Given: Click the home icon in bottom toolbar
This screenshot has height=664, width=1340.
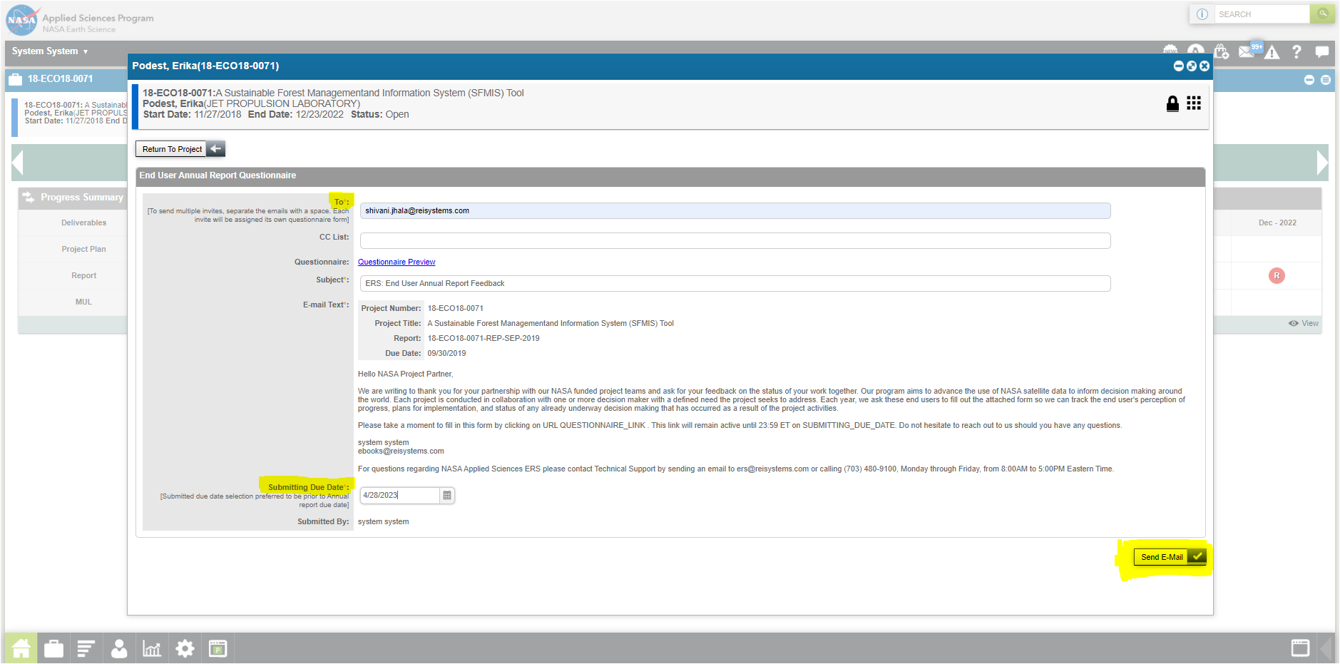Looking at the screenshot, I should tap(21, 648).
